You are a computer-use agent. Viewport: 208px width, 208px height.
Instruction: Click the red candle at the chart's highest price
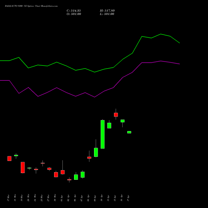coord(116,115)
